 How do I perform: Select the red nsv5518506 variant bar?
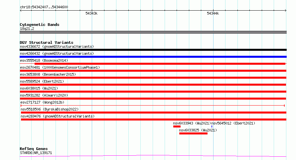pyautogui.click(x=153, y=113)
